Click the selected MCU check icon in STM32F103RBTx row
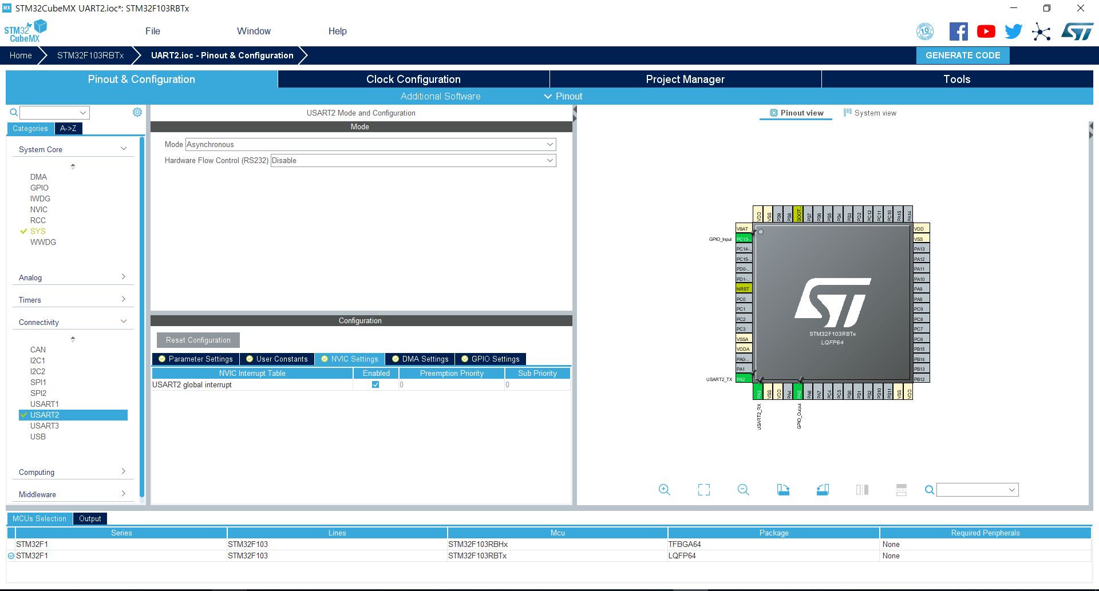The width and height of the screenshot is (1099, 591). pyautogui.click(x=11, y=556)
